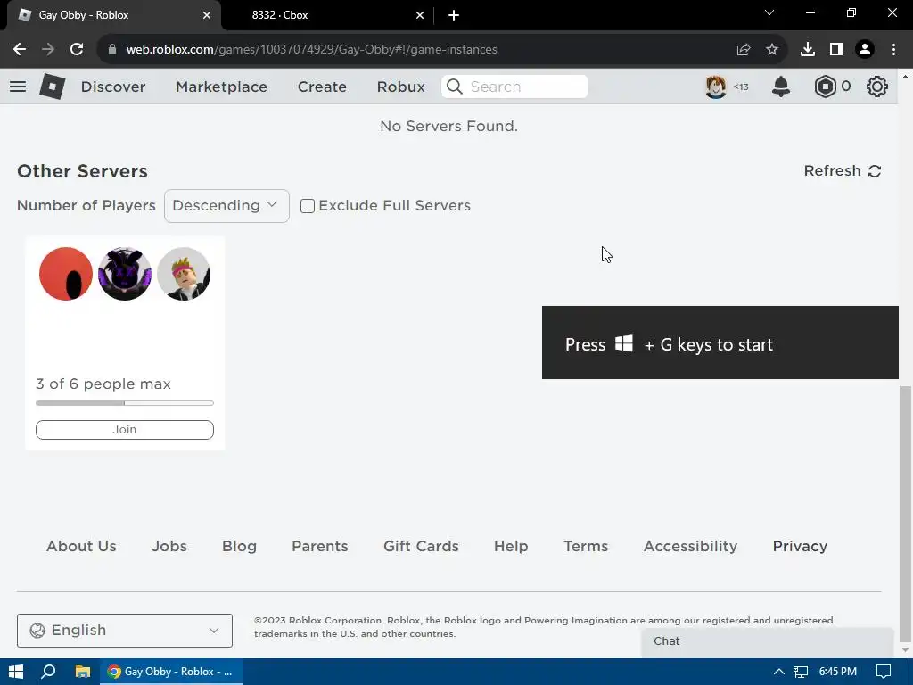Close the Gay Obby - Roblox tab
This screenshot has width=913, height=685.
tap(207, 15)
